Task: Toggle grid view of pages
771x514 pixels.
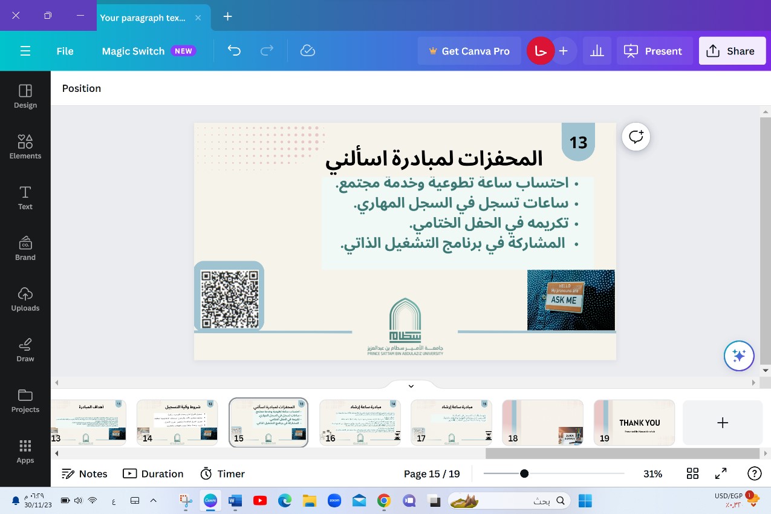Action: tap(692, 473)
